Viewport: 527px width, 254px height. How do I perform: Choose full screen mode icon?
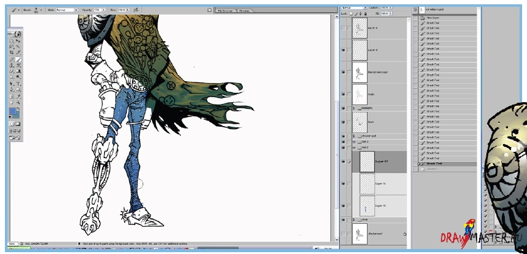(19, 131)
